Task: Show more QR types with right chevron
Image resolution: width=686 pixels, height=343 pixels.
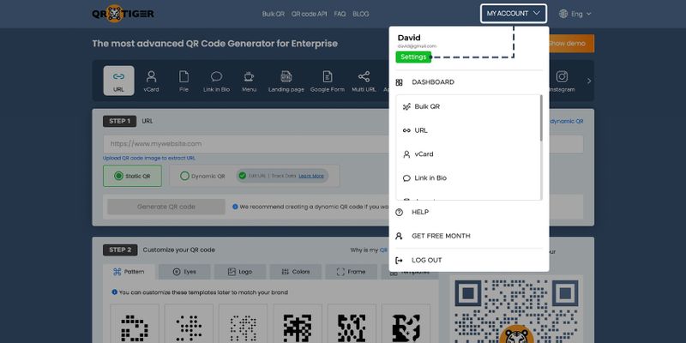Action: [x=589, y=81]
